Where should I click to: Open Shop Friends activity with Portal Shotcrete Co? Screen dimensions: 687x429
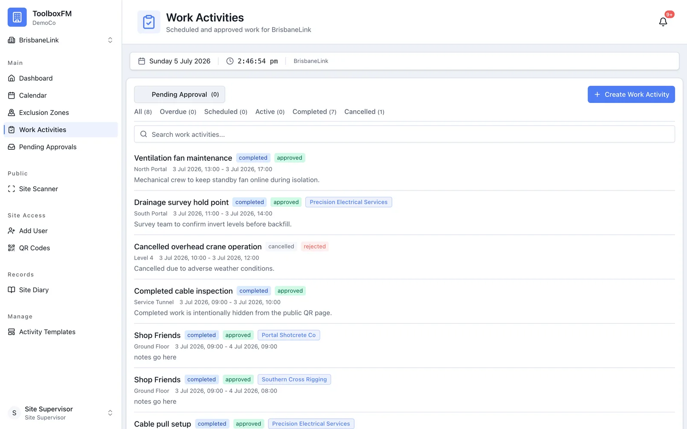157,335
